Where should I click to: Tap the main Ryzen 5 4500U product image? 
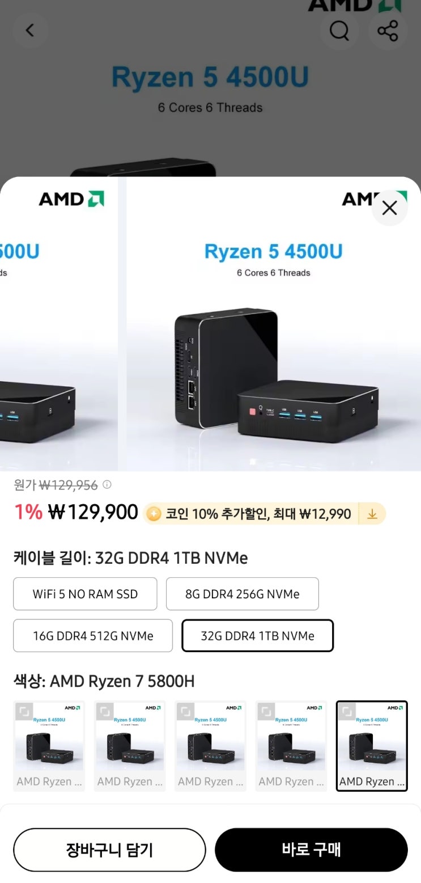click(274, 324)
